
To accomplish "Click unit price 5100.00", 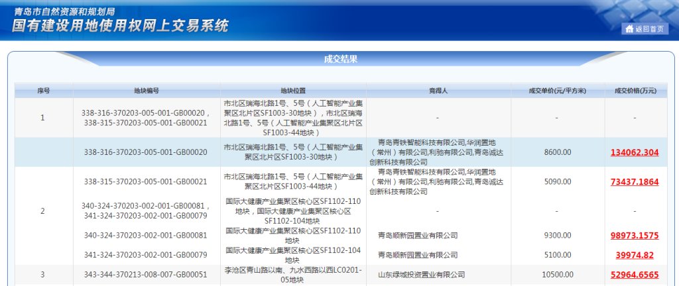I will coord(556,255).
